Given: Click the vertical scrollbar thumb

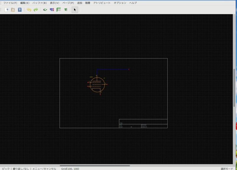Looking at the screenshot, I should coord(235,88).
